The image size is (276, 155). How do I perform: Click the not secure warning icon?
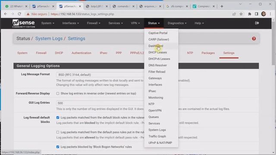28,14
